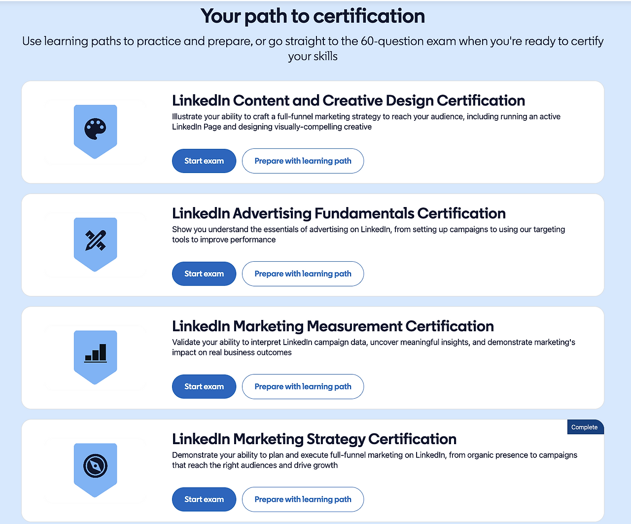
Task: Start exam for Content and Creative Design Certification
Action: click(204, 161)
